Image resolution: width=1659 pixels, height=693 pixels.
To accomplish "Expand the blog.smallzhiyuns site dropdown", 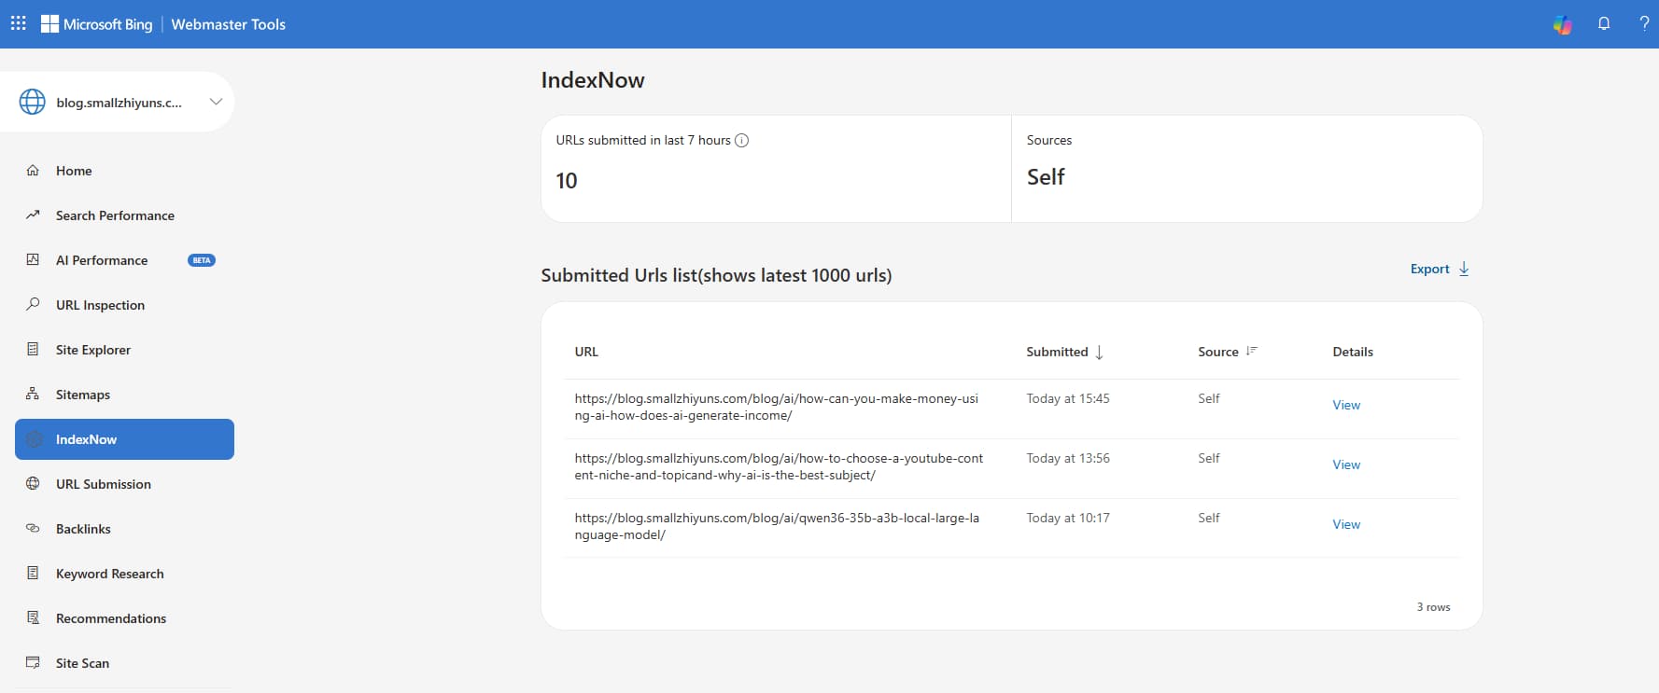I will coord(216,102).
